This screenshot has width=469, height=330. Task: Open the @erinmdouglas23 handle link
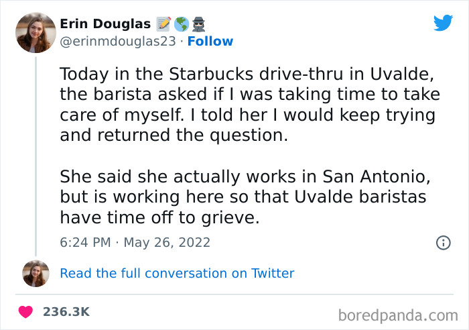pos(118,42)
